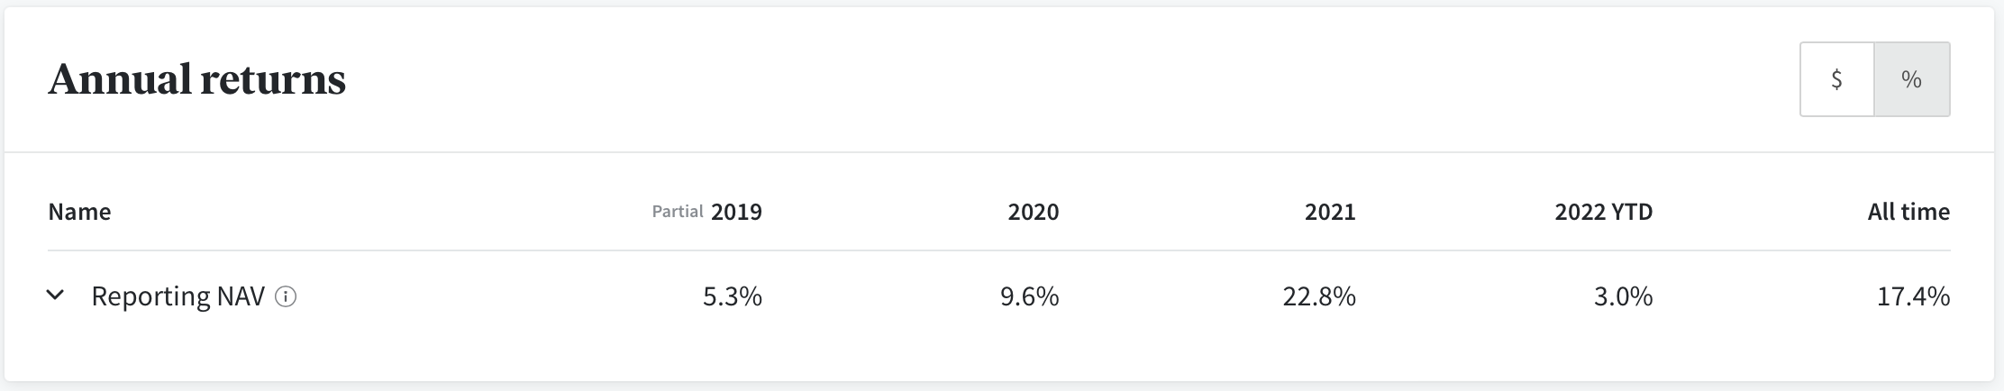Click the small Partial label near 2019
Image resolution: width=2004 pixels, height=391 pixels.
[678, 212]
